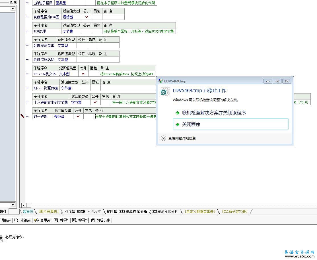
Task: Expand the 取十进制 subroutine
Action: (27, 116)
